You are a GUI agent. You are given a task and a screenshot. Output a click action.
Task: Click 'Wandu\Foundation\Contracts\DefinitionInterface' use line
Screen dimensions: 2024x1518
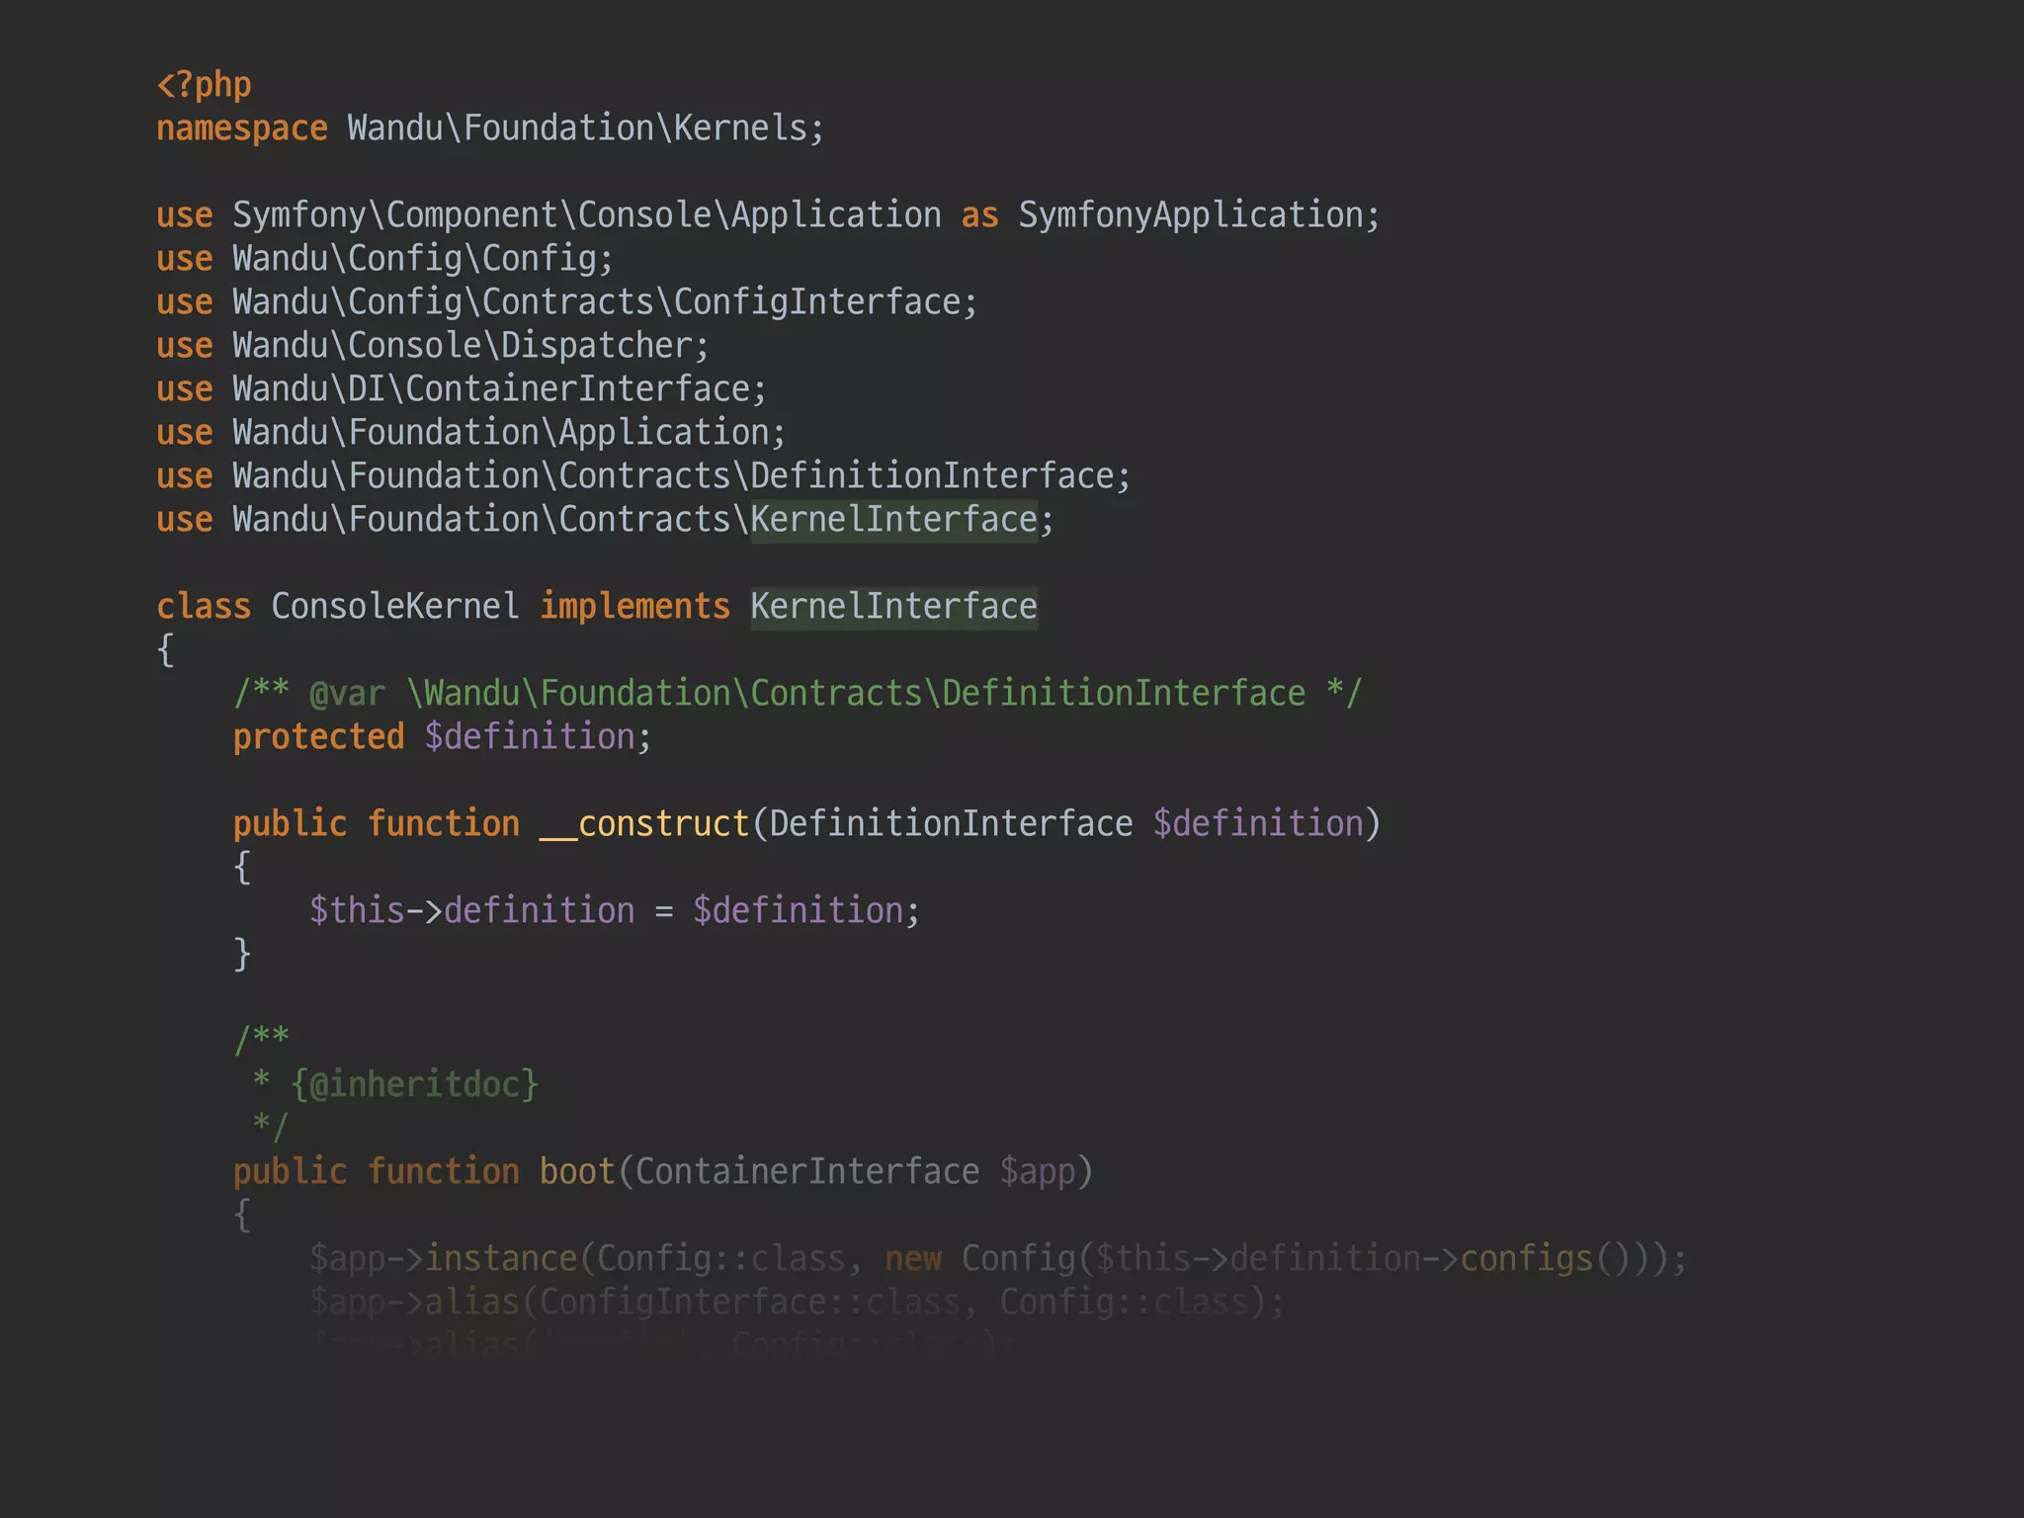click(643, 476)
